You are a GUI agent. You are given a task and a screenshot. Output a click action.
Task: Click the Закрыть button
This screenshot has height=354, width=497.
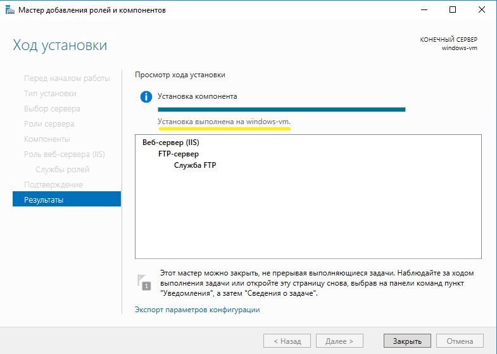[x=407, y=341]
